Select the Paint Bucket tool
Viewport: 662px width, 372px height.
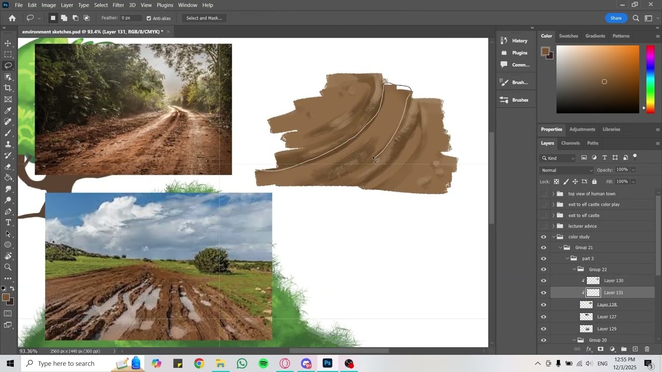click(x=8, y=178)
